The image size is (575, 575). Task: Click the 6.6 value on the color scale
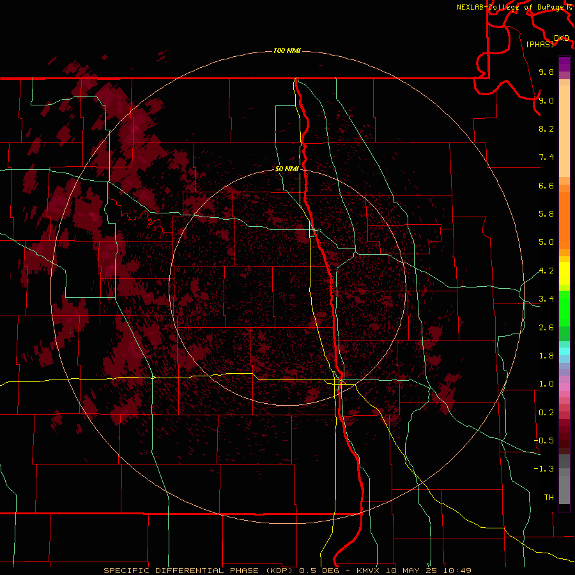tap(546, 185)
